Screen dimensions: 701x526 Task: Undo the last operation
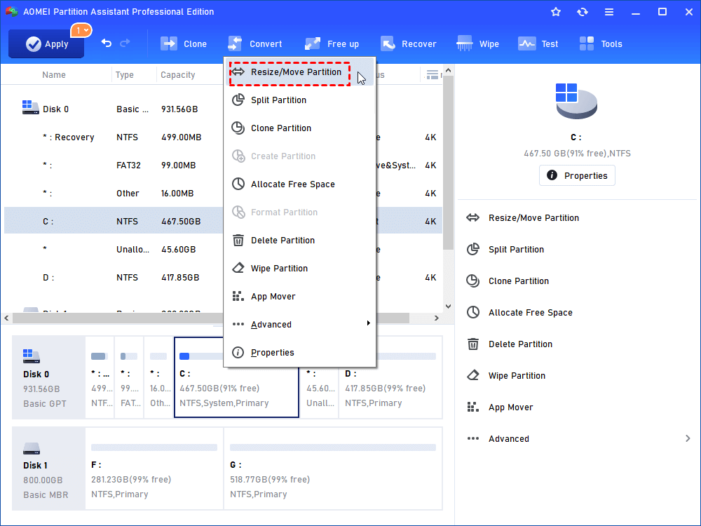[x=107, y=43]
